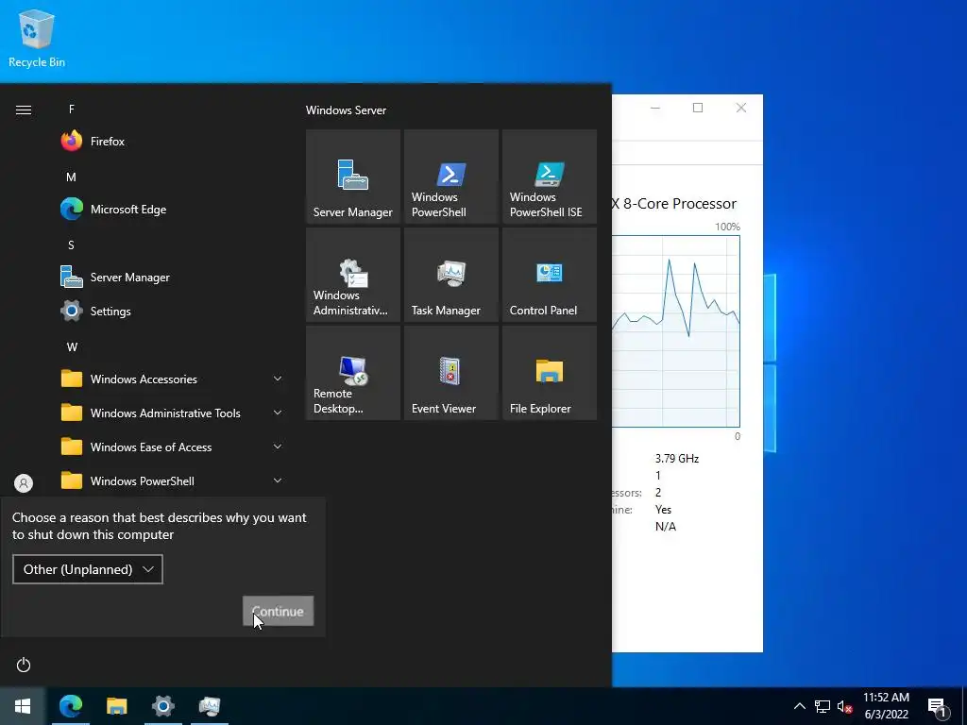Click the user account icon
Image resolution: width=967 pixels, height=725 pixels.
[x=24, y=482]
